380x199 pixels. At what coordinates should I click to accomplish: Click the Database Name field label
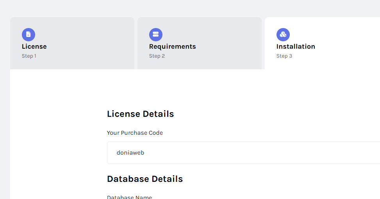coord(129,197)
